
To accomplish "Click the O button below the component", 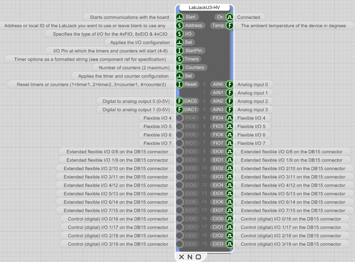I will tap(198, 257).
